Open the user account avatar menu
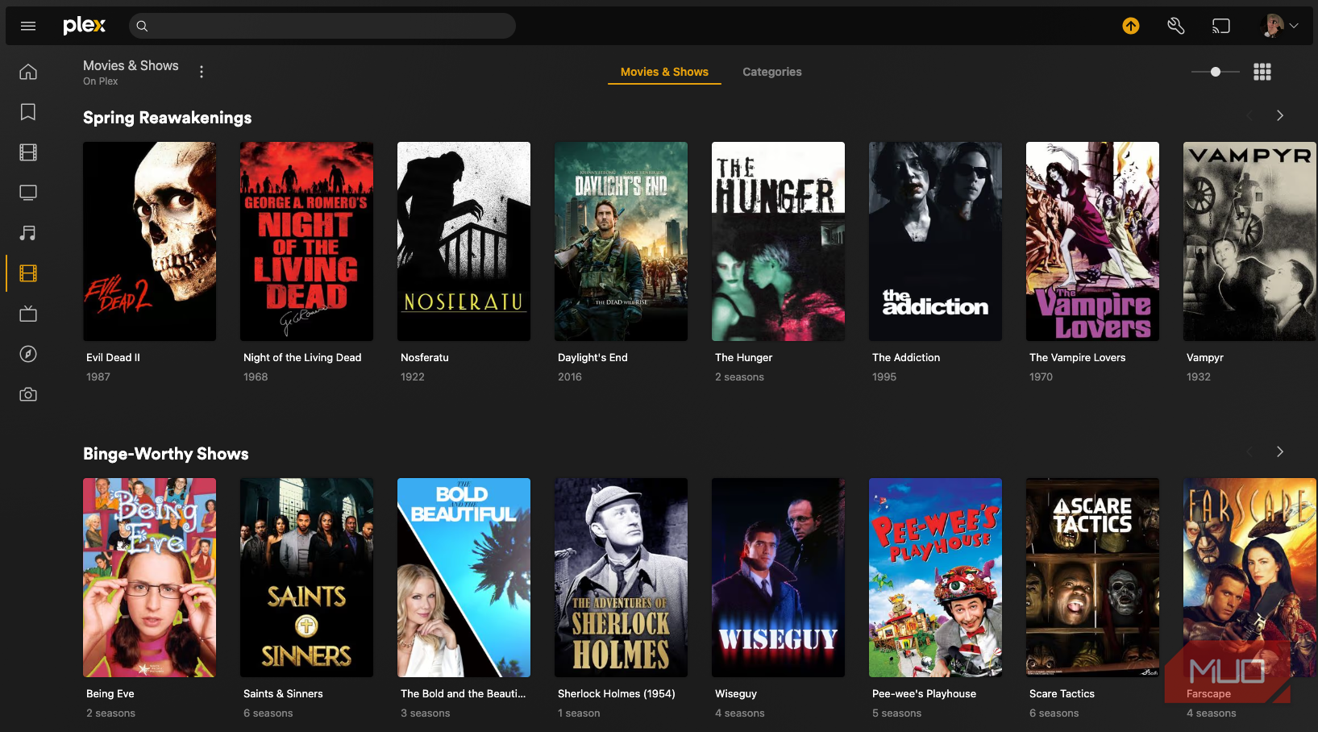Screen dimensions: 1318x732 pos(1279,26)
